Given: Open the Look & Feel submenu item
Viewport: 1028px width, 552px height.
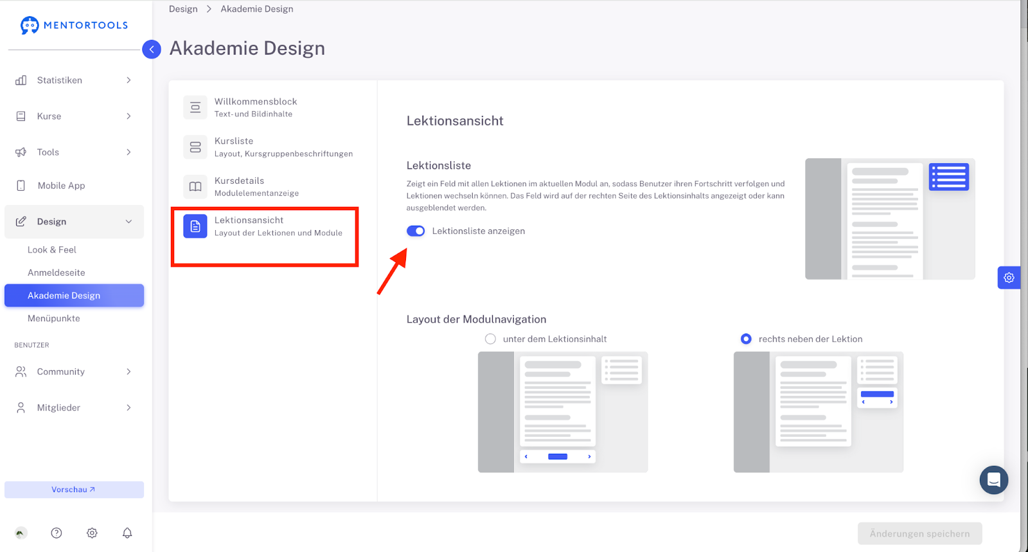Looking at the screenshot, I should [52, 250].
